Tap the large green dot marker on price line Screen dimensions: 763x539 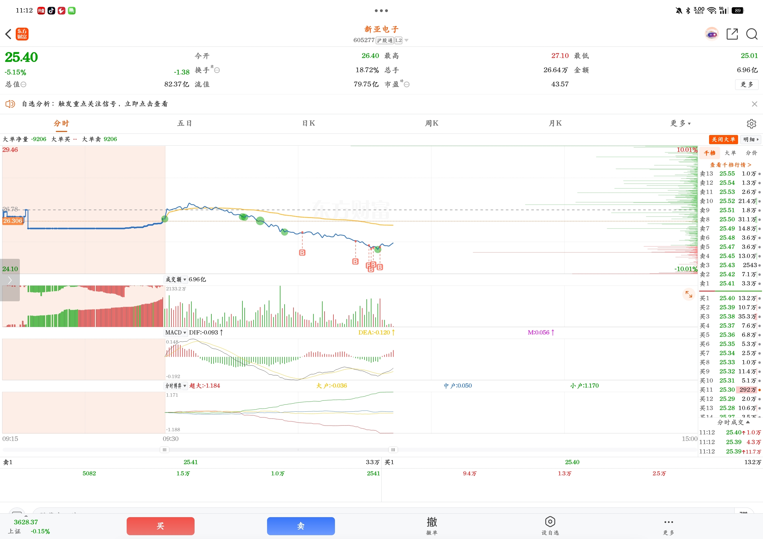(x=260, y=221)
